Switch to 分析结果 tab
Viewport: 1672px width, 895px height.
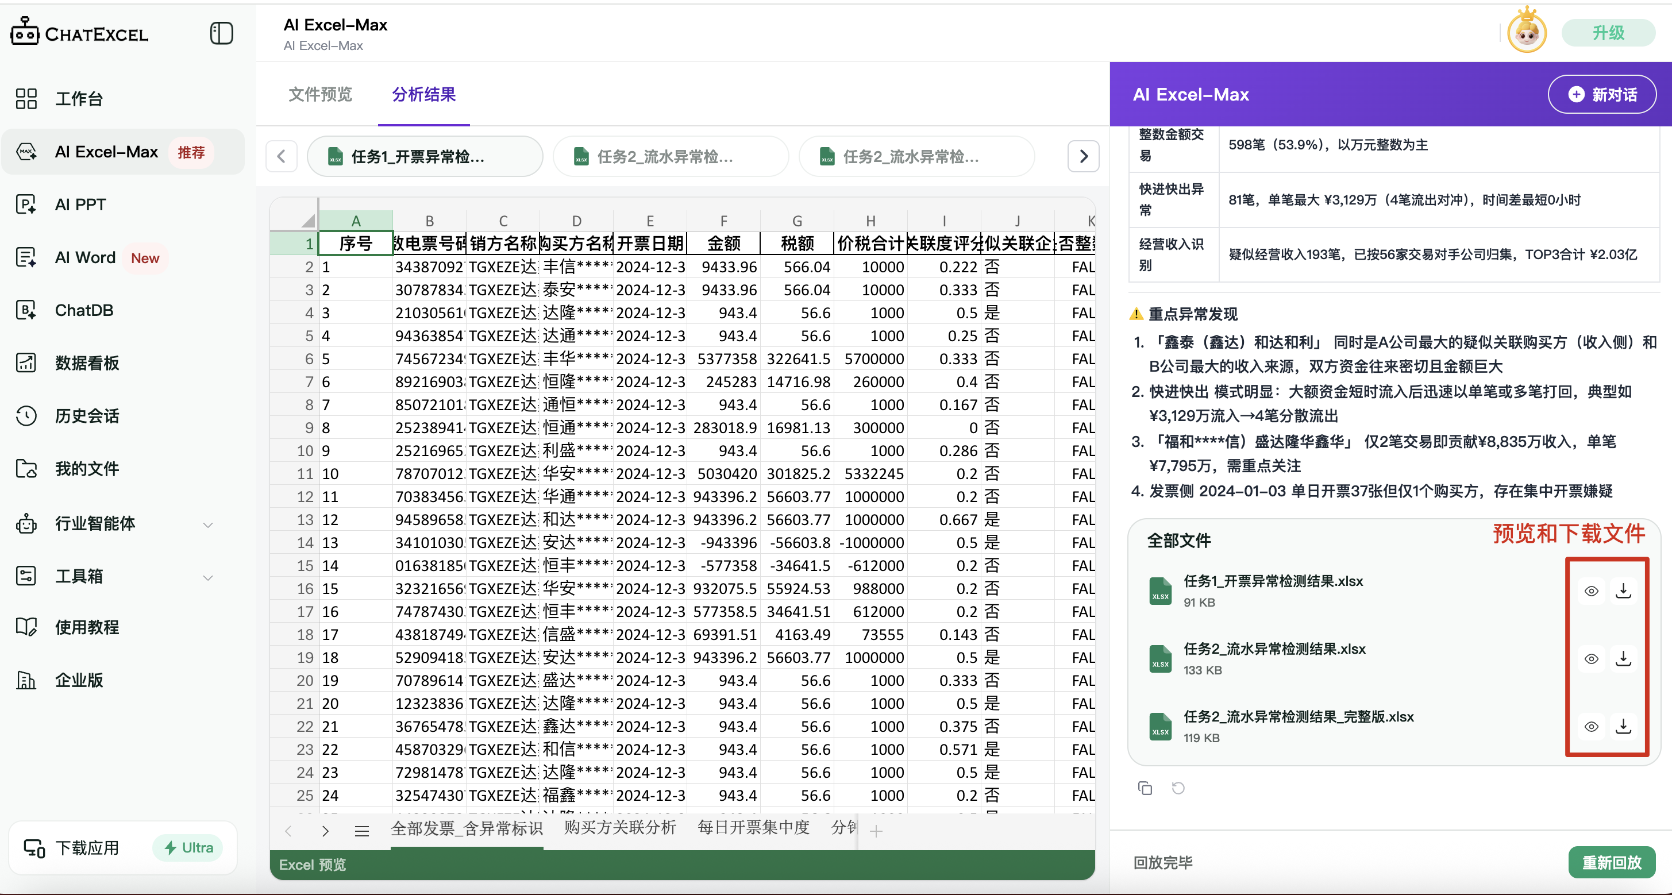click(x=423, y=94)
